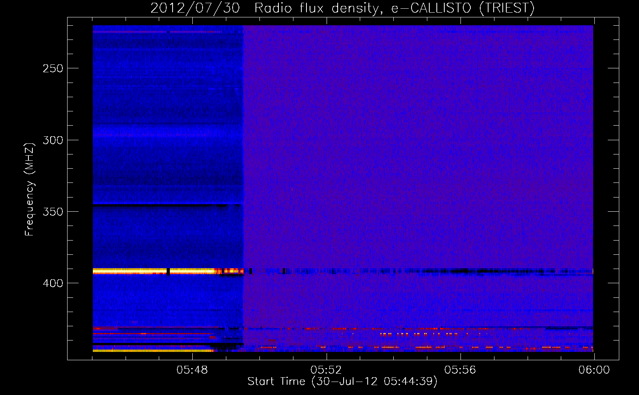Click the 250 frequency tick label

(x=53, y=68)
